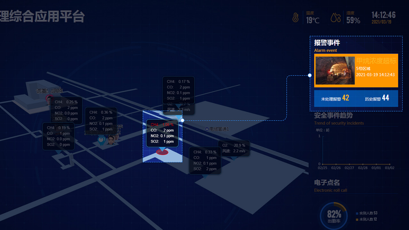
Task: Select sensor popup showing CH4 0.36 %
Action: 101,120
